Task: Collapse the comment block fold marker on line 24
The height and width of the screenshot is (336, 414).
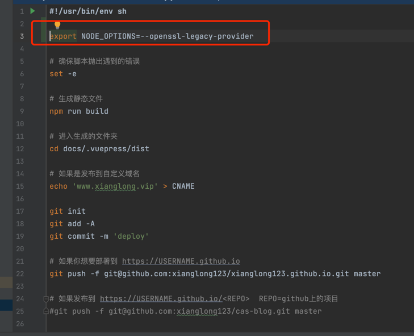Action: [46, 298]
